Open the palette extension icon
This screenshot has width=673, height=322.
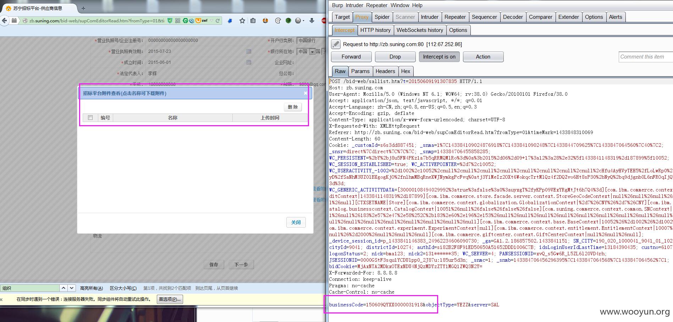click(x=278, y=21)
